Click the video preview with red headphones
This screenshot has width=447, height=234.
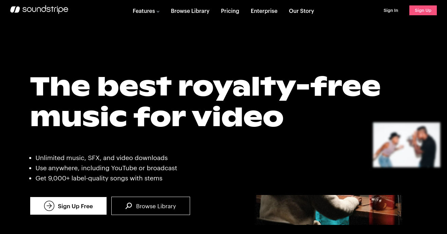coord(329,210)
